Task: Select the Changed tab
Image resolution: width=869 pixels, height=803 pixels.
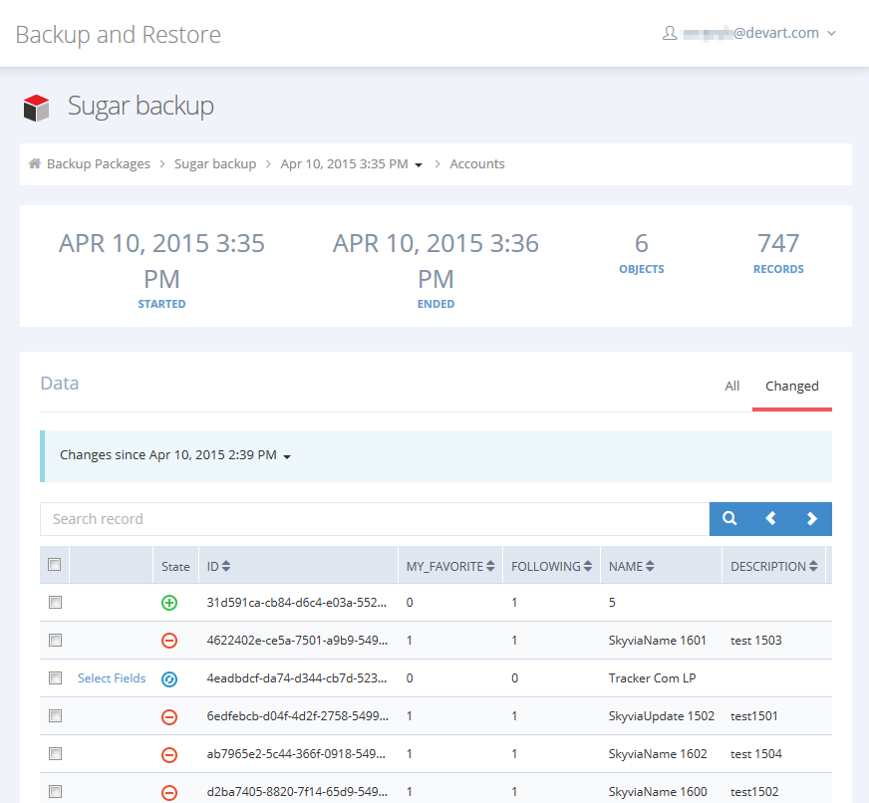Action: pyautogui.click(x=792, y=387)
